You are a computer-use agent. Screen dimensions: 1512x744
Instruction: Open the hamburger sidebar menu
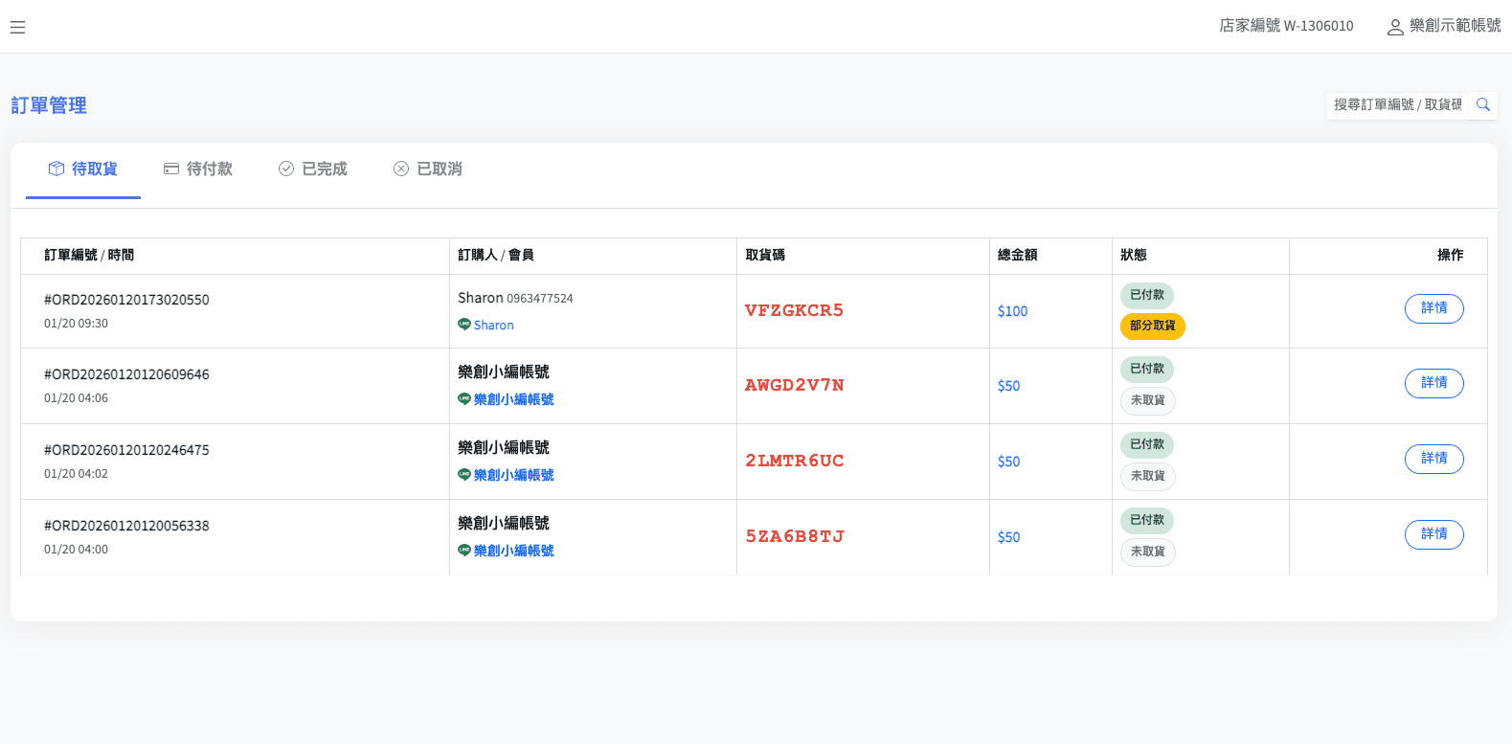coord(17,28)
